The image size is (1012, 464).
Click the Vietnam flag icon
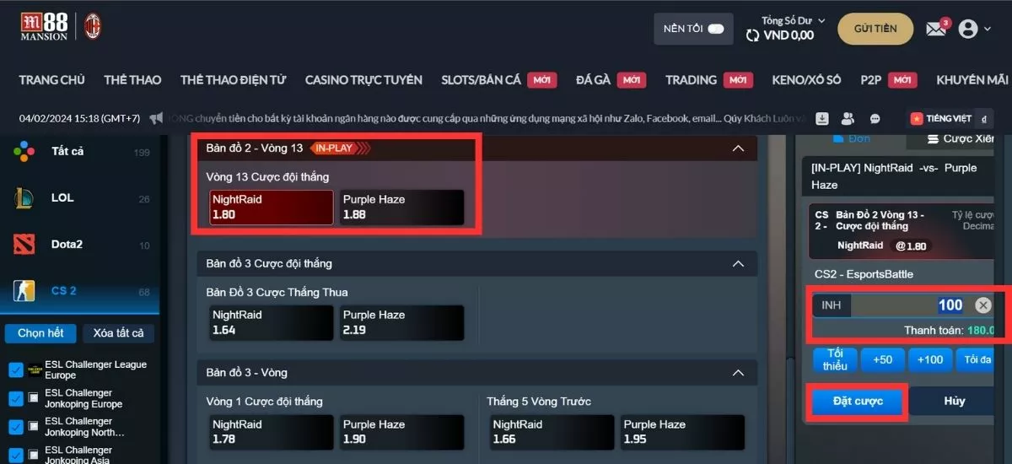[x=917, y=118]
